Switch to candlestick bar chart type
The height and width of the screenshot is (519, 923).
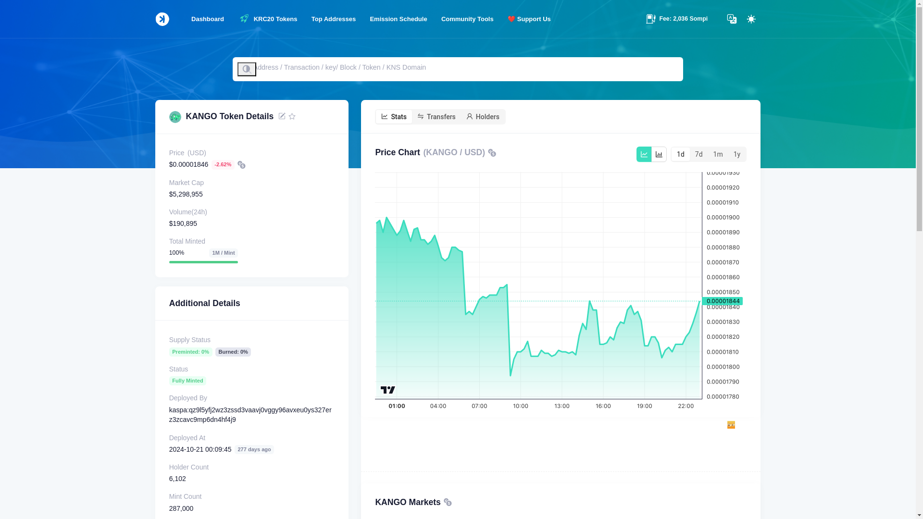point(659,154)
